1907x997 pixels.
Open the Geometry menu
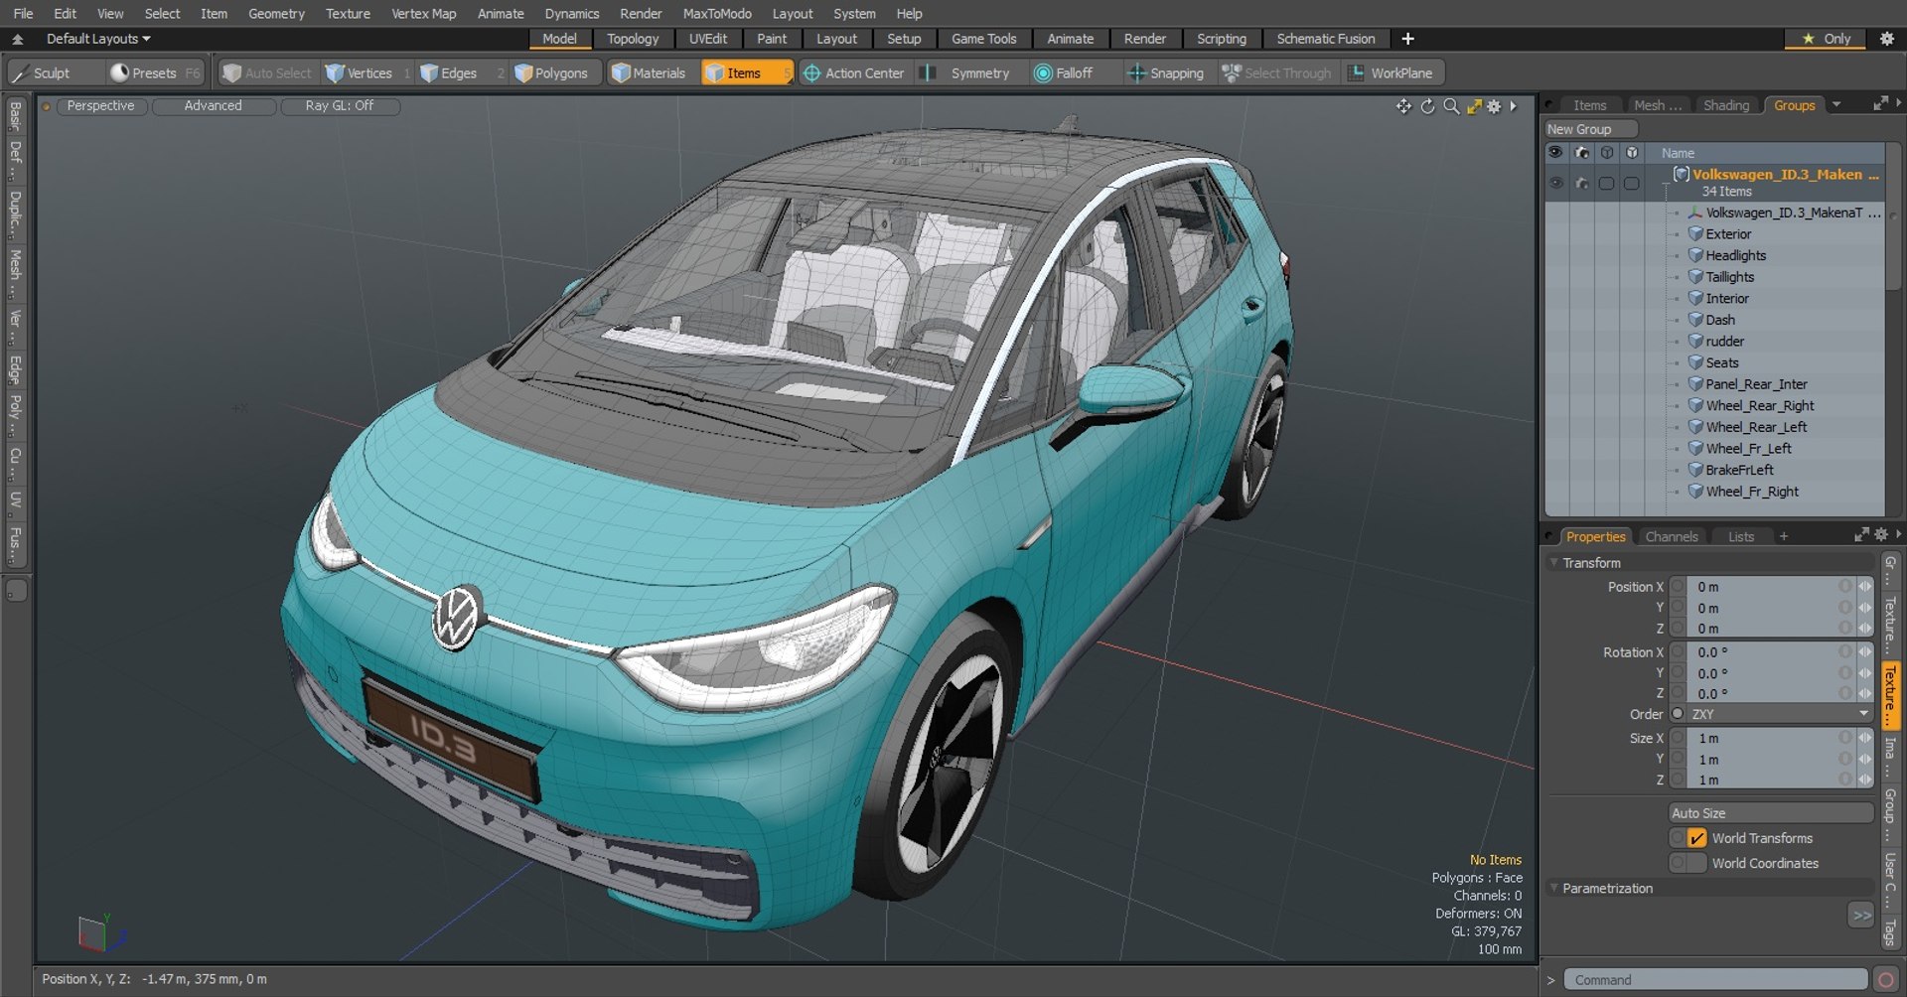tap(276, 14)
